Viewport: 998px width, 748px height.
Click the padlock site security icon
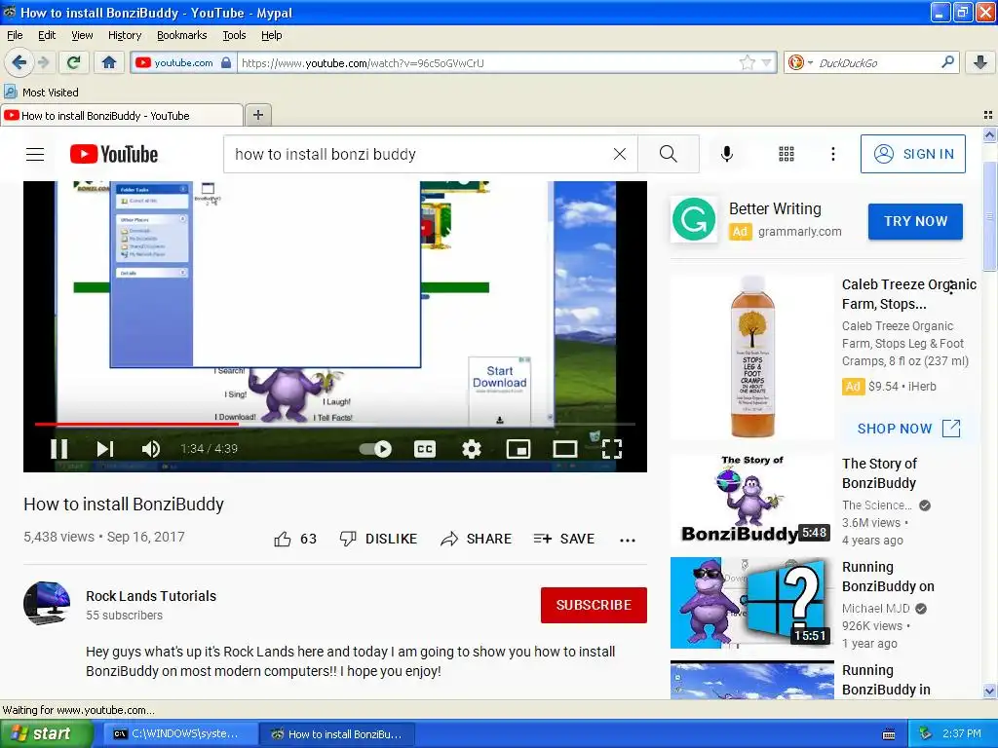click(226, 62)
